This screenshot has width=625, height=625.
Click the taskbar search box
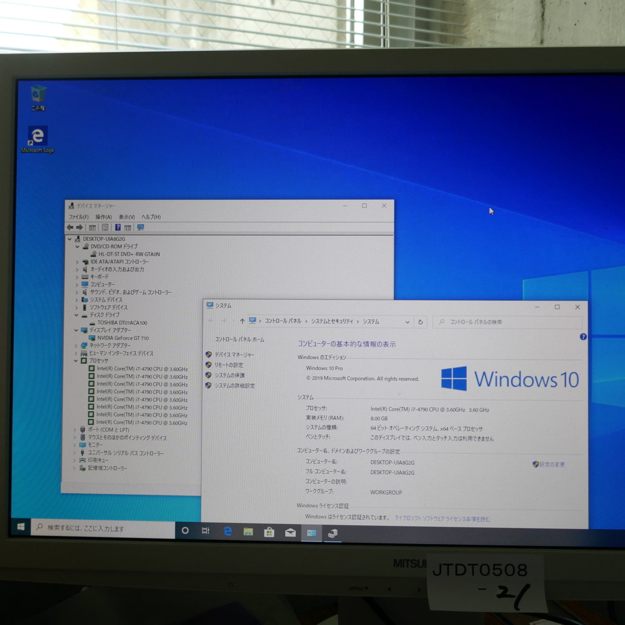click(103, 528)
